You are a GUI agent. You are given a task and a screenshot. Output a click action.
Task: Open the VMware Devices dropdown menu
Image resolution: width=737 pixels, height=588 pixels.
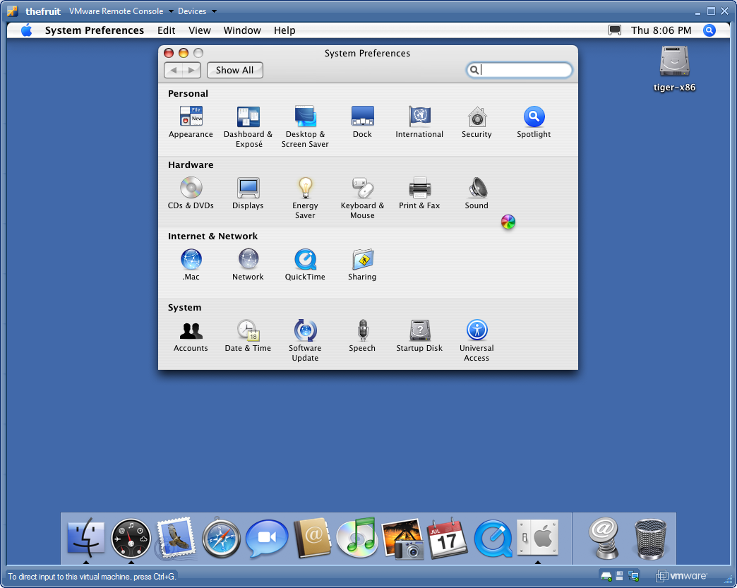(197, 11)
